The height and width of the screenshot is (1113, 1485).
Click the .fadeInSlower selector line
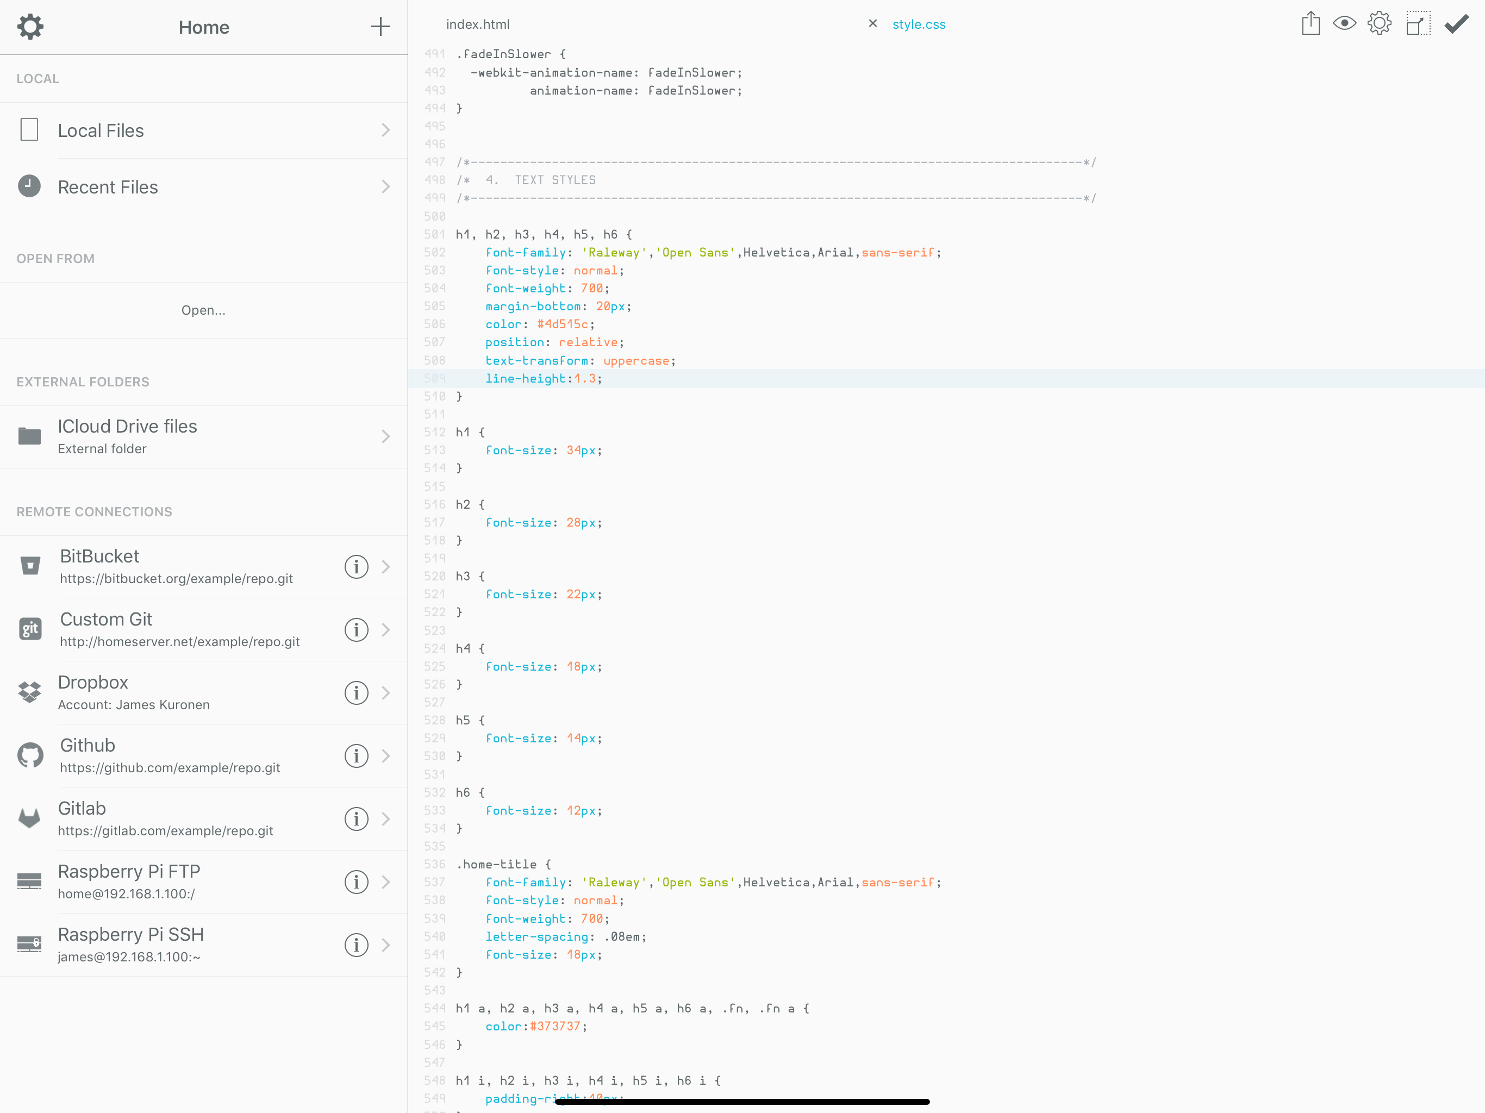[511, 54]
